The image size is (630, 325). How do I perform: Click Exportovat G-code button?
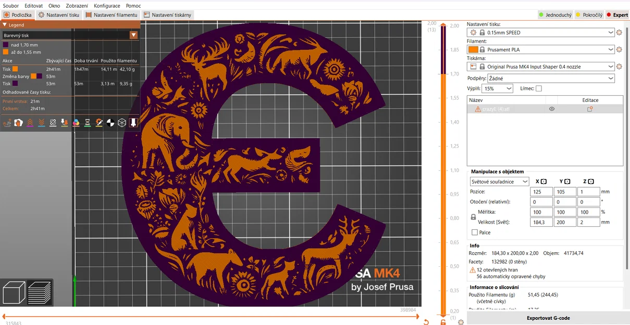point(548,318)
